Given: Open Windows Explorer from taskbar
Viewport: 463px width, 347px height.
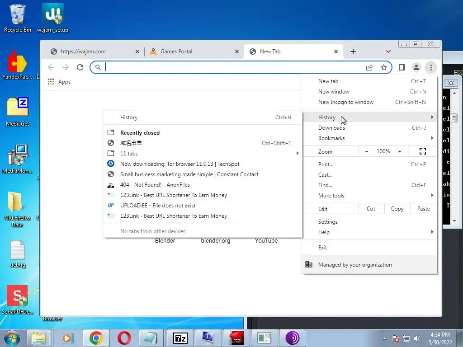Looking at the screenshot, I should pyautogui.click(x=38, y=338).
